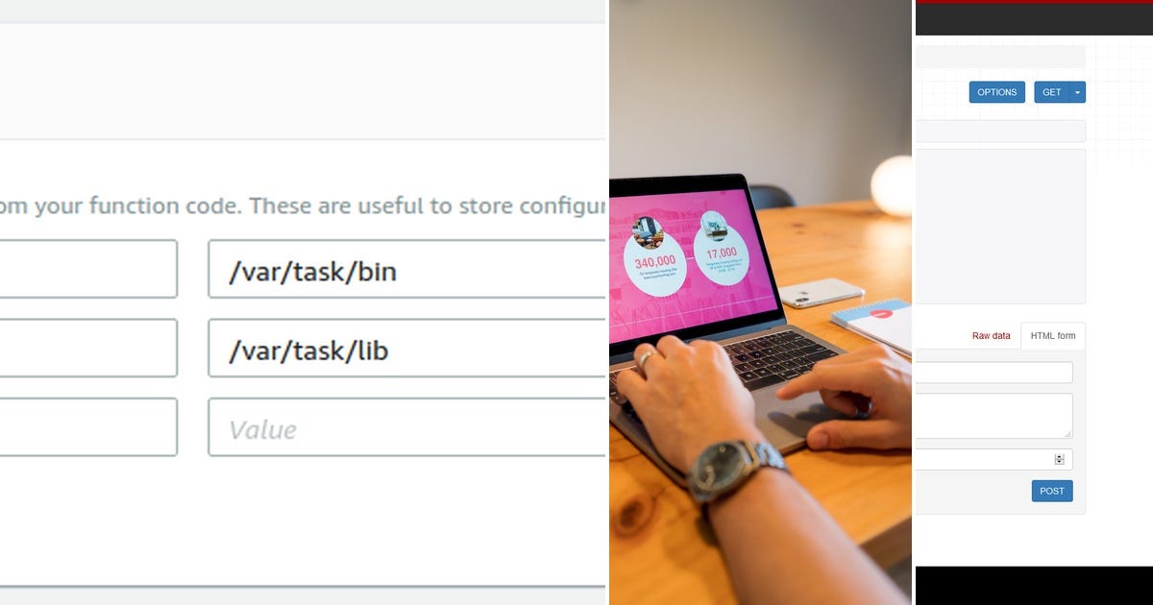The height and width of the screenshot is (605, 1153).
Task: Click the GET request button
Action: coord(1052,92)
